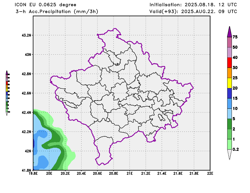
Task: Click the 42.2N latitude axis label
Action: point(27,132)
